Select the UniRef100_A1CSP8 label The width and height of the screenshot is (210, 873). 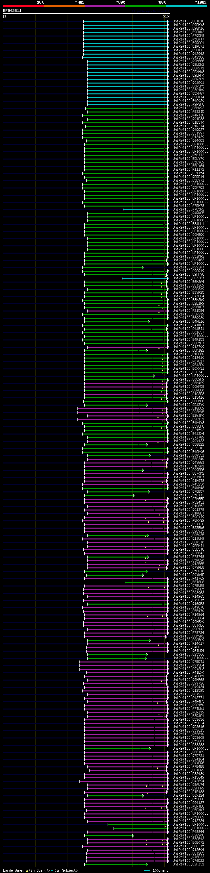click(188, 394)
